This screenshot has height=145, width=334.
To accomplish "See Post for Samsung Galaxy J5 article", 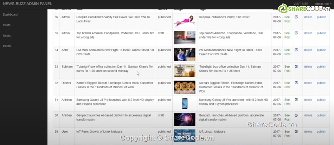I will [x=287, y=102].
